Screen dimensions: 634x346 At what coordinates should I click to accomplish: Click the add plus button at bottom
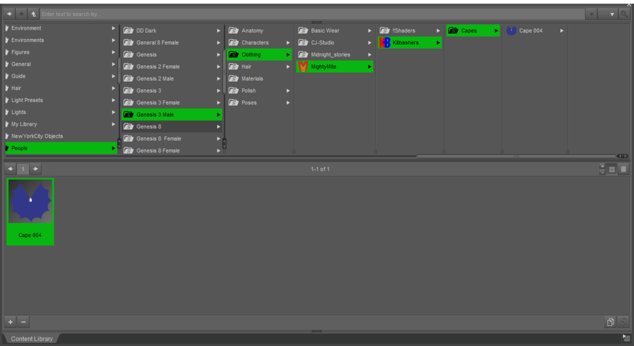tap(11, 322)
